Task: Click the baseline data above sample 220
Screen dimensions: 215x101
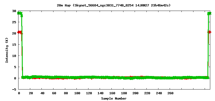Action: point(146,77)
